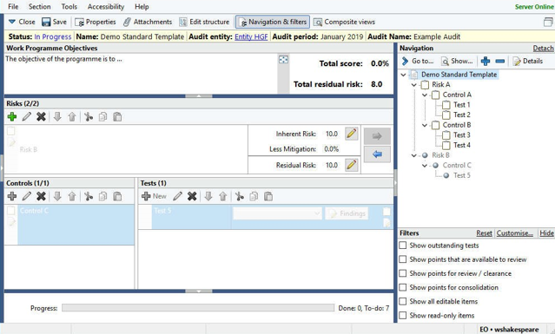The image size is (555, 334).
Task: Move control down in Controls toolbar
Action: 57,196
